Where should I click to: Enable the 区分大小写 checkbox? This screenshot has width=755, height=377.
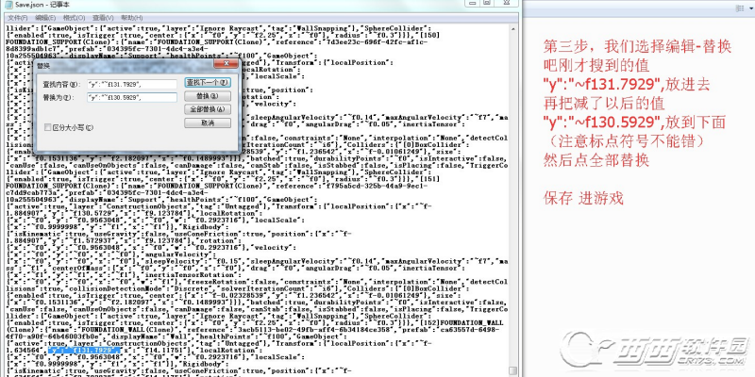[x=48, y=127]
